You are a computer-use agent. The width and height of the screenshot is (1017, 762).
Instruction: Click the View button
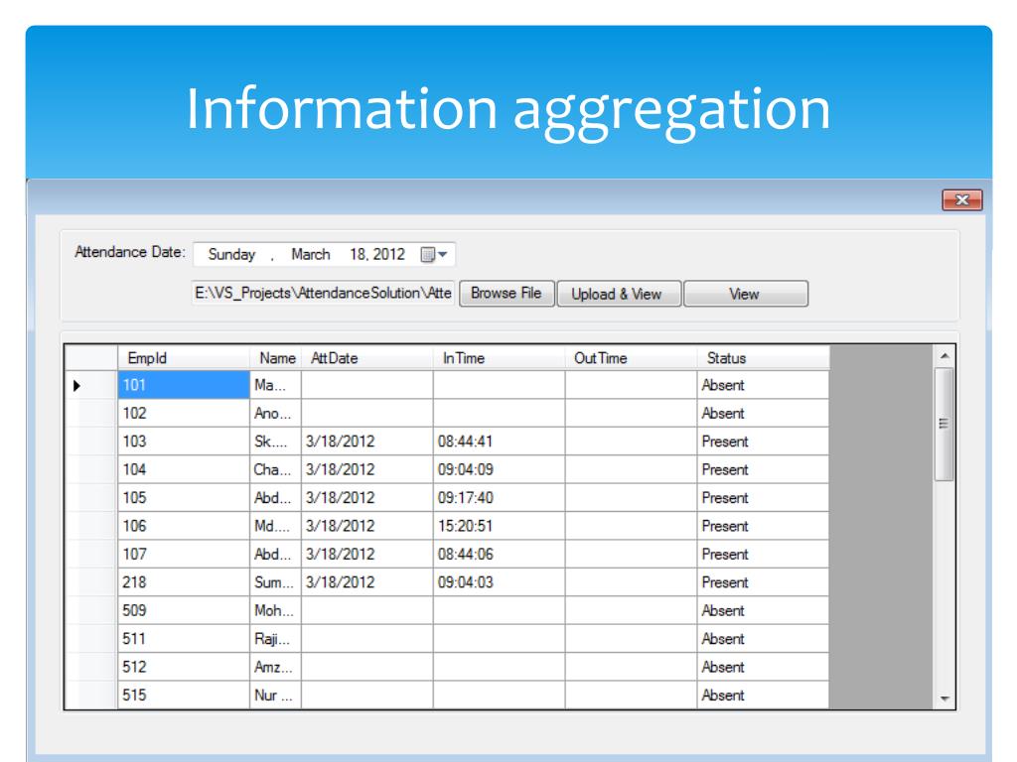point(746,294)
